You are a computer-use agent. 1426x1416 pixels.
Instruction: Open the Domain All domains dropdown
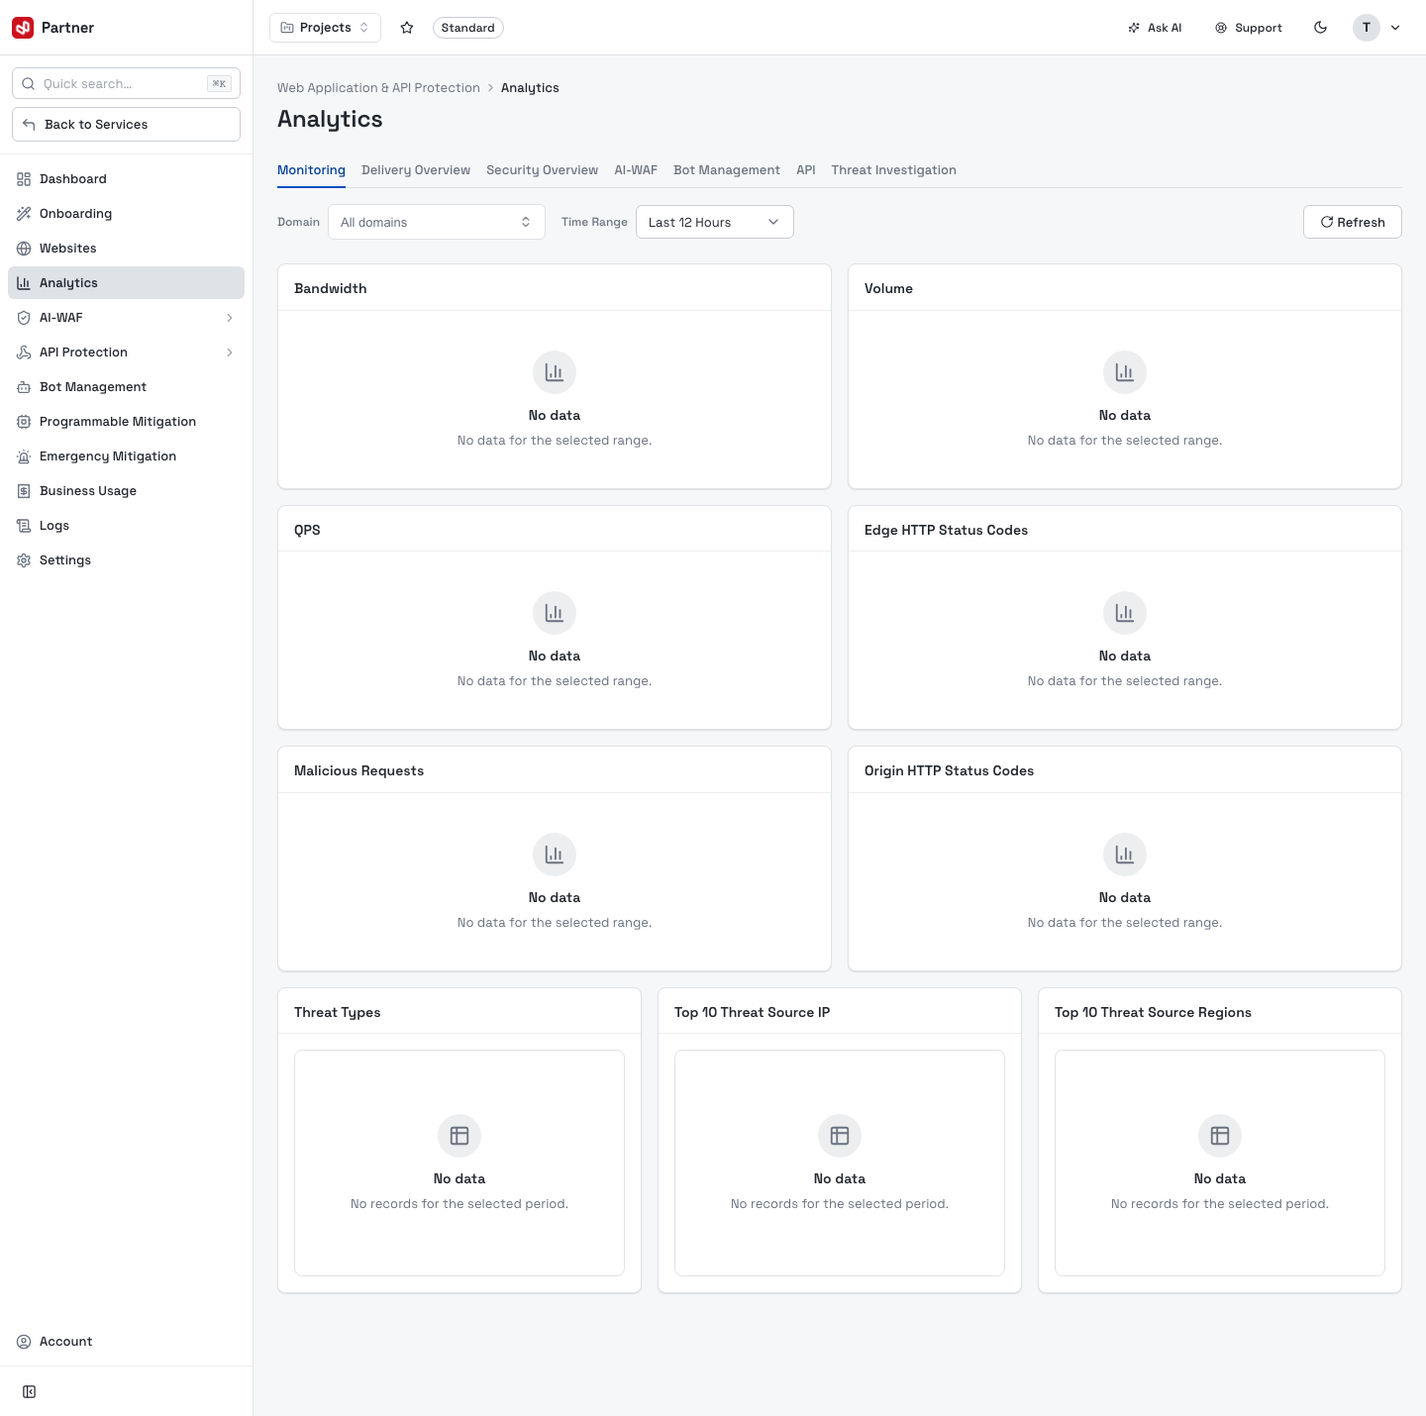437,222
